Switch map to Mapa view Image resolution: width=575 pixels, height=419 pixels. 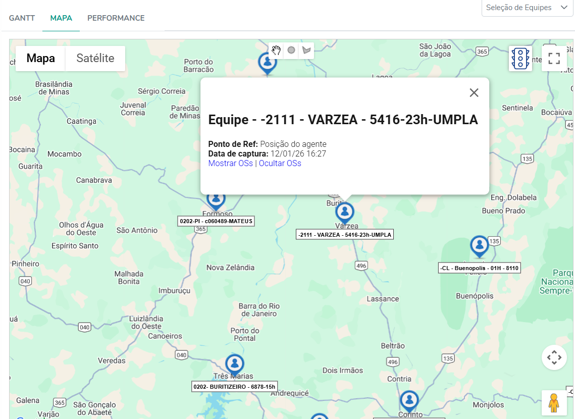click(x=40, y=59)
